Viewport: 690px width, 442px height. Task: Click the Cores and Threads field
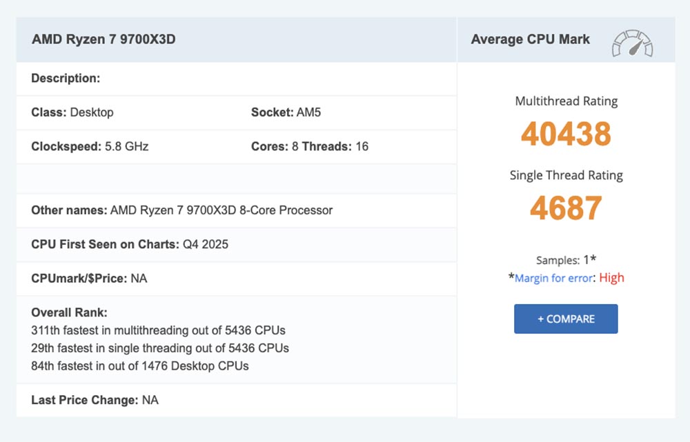309,146
